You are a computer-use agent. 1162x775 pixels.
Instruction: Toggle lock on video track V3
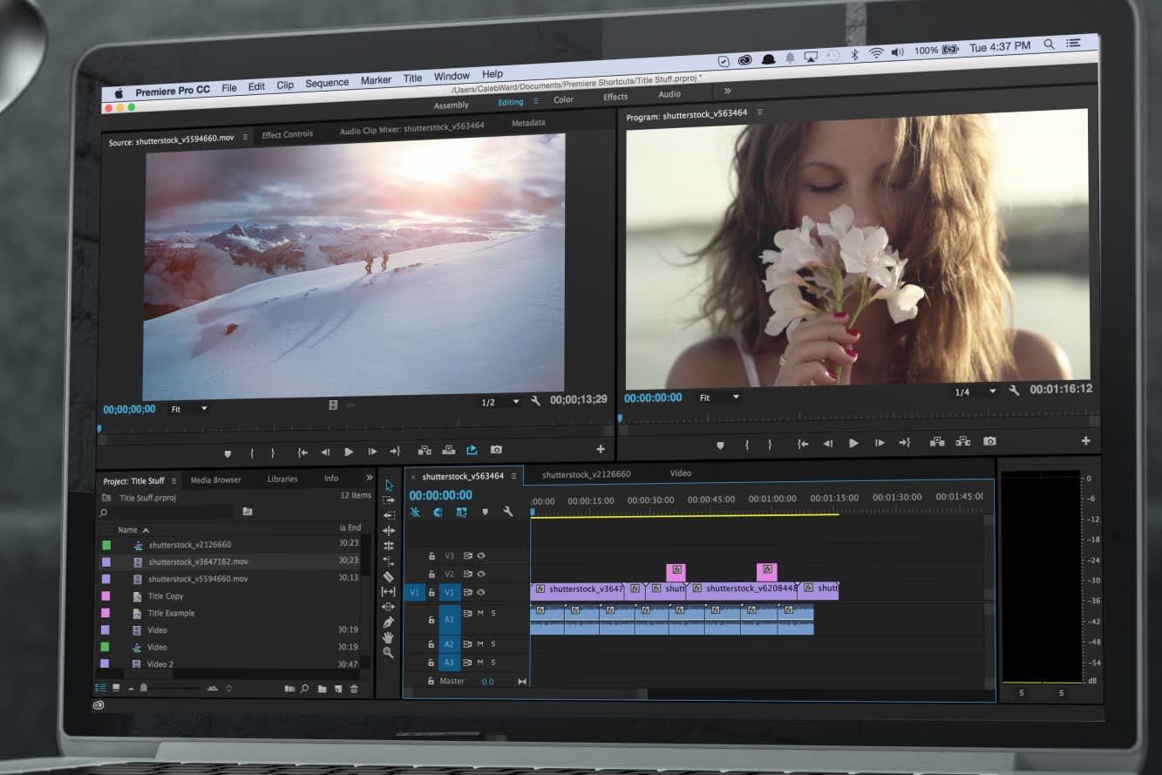432,555
